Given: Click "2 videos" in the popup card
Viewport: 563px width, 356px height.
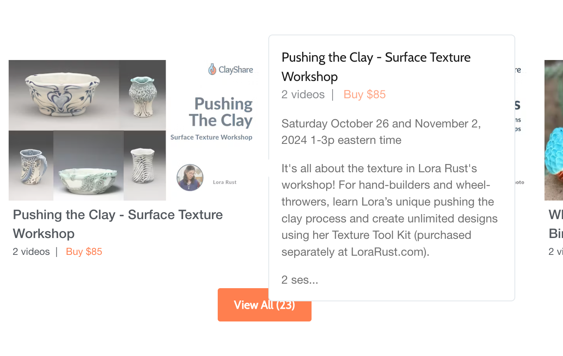Looking at the screenshot, I should click(x=303, y=95).
